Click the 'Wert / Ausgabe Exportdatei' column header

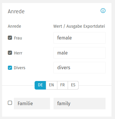point(79,26)
